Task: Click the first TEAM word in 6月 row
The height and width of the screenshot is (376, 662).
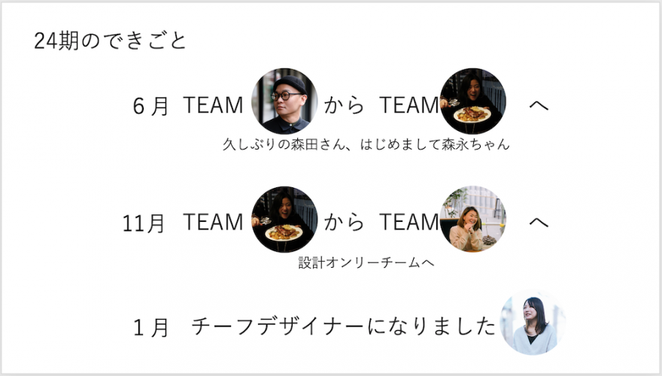Action: 213,105
